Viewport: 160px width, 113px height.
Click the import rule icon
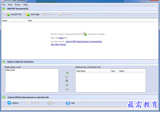point(67,84)
